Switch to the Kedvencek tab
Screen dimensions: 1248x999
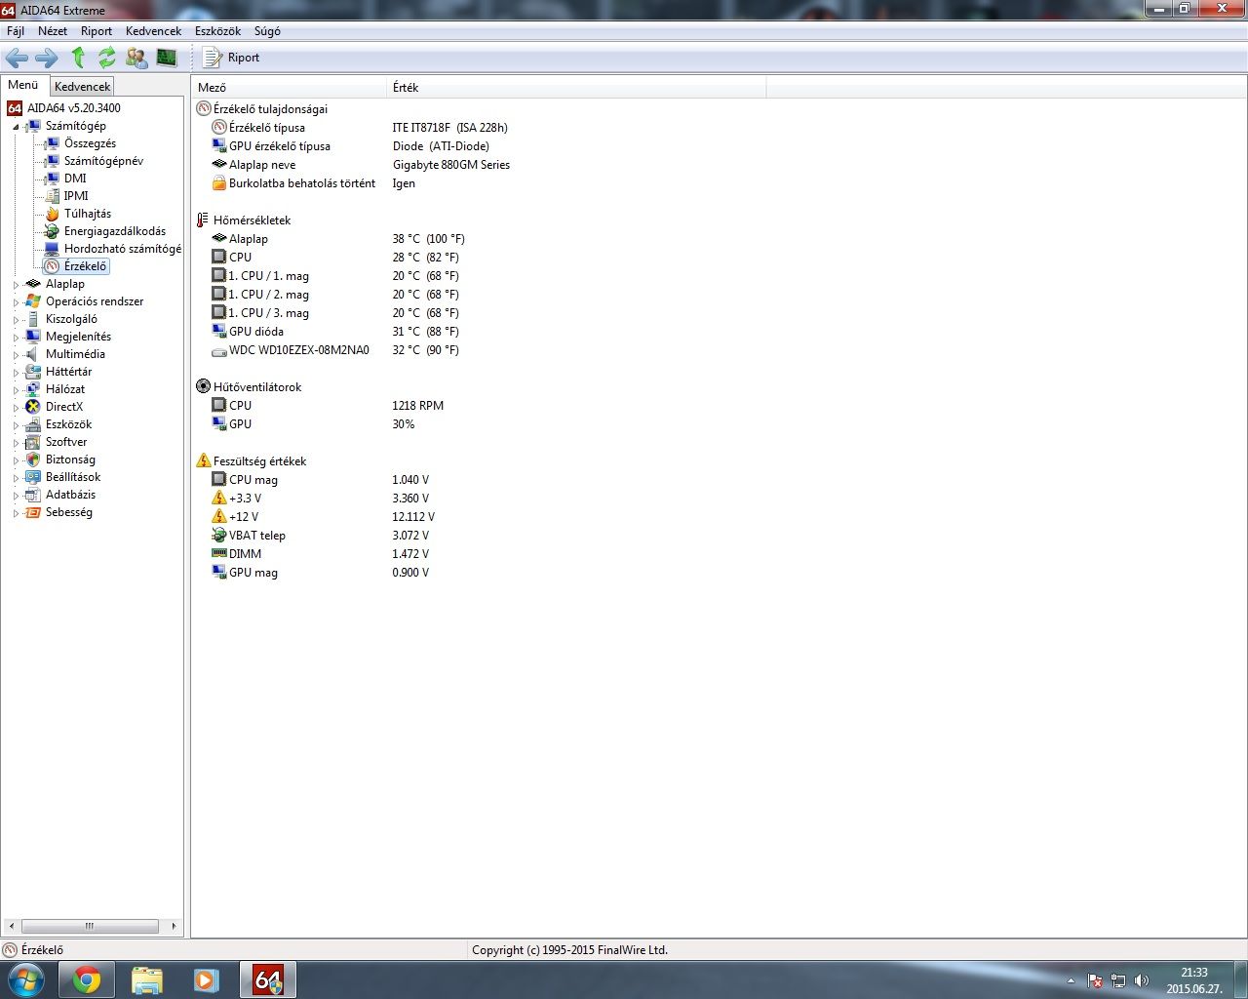click(82, 86)
